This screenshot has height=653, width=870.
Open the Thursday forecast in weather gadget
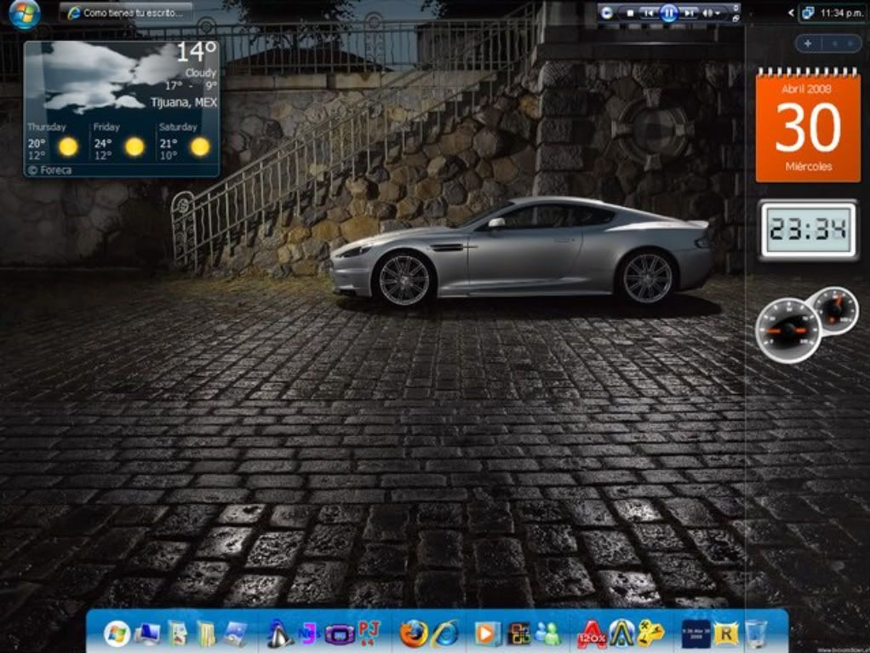coord(54,142)
